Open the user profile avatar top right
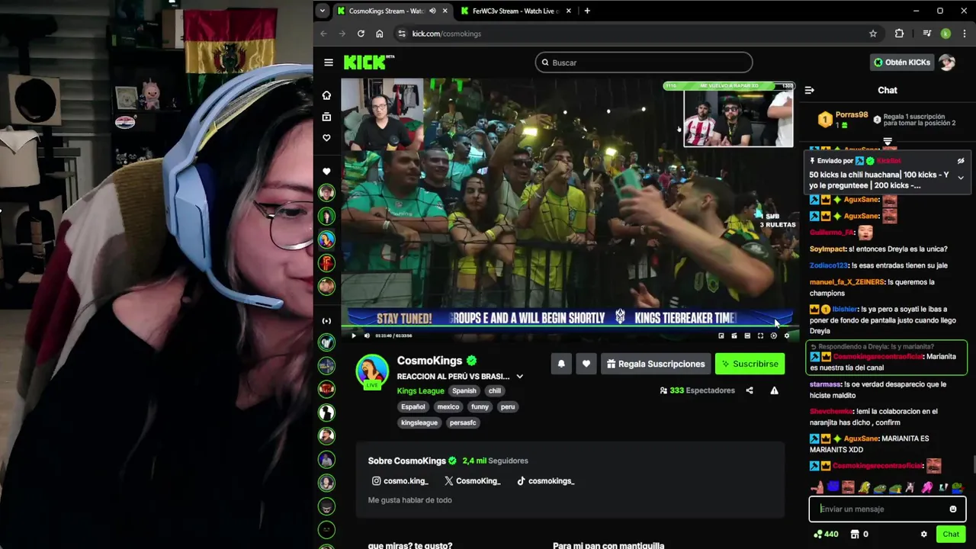This screenshot has height=549, width=976. pos(947,63)
